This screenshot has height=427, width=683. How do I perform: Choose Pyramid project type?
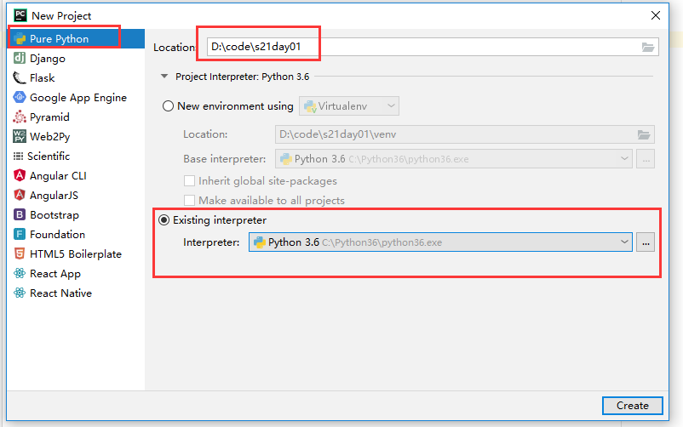click(76, 117)
